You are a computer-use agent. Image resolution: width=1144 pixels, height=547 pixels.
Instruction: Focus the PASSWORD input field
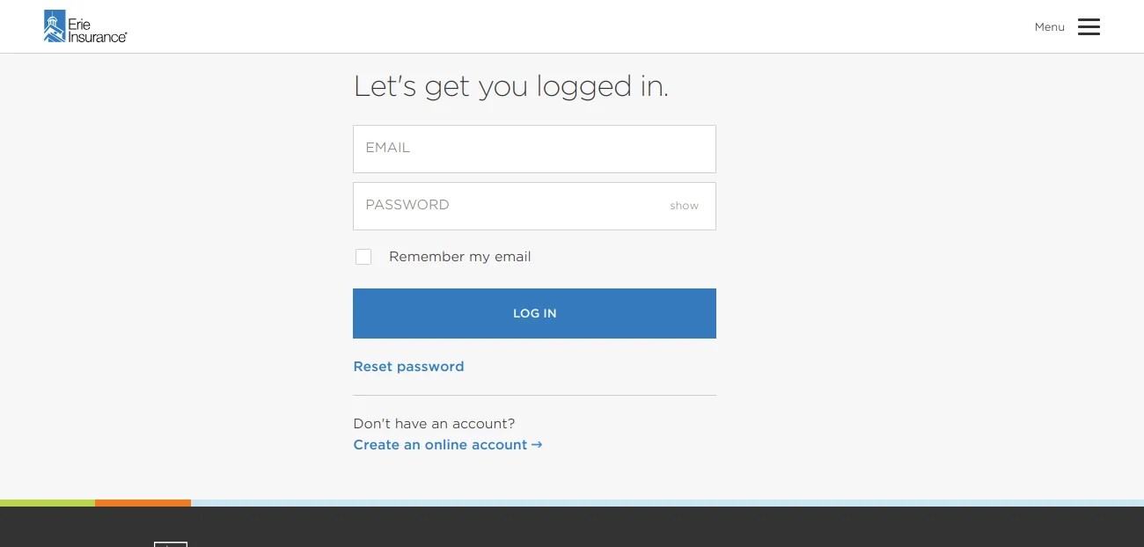click(x=510, y=206)
